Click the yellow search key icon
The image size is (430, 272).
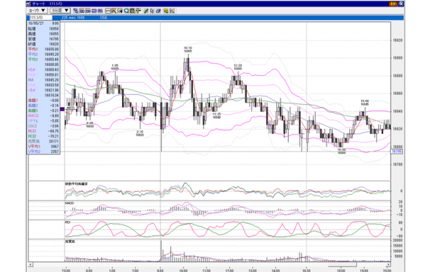pos(165,11)
